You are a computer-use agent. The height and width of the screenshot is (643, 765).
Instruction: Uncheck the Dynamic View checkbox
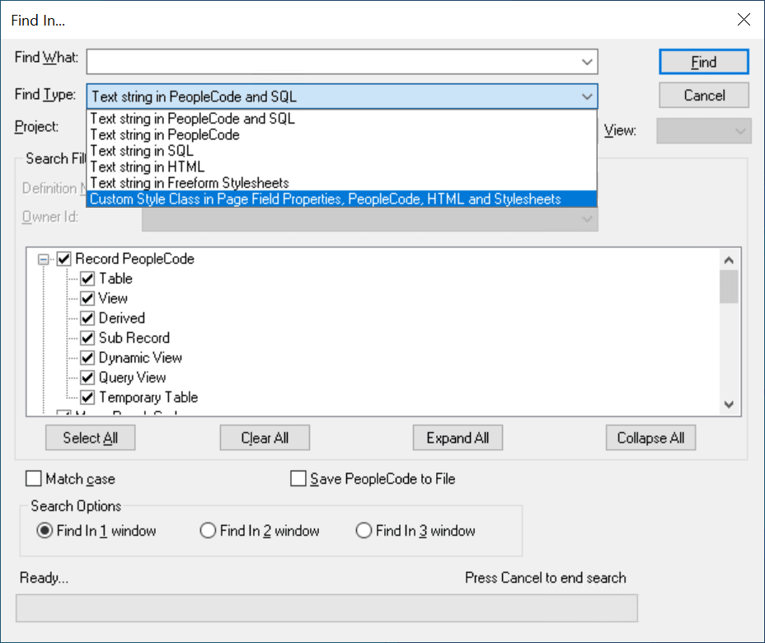click(87, 358)
